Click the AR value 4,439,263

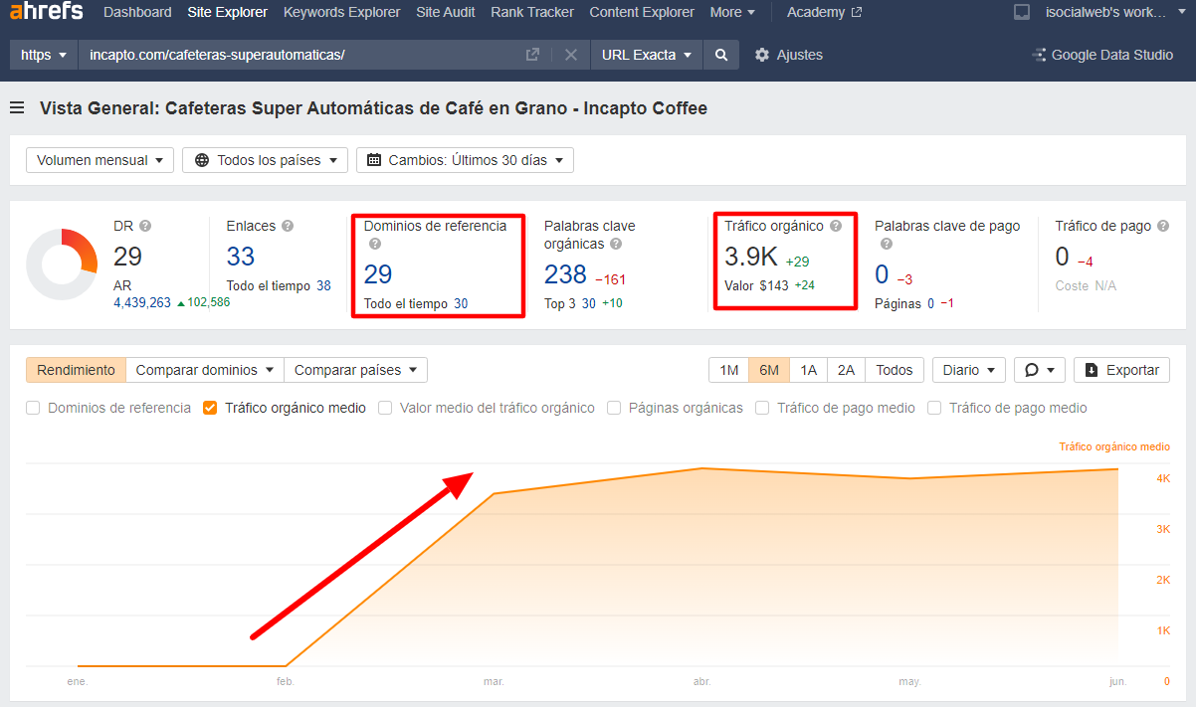tap(142, 303)
